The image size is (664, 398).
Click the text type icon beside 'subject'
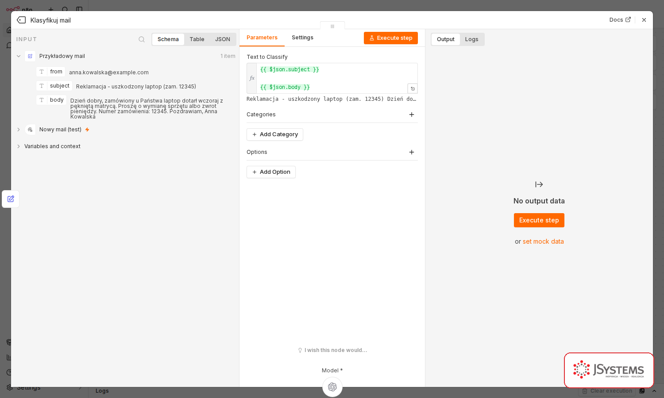[x=42, y=86]
